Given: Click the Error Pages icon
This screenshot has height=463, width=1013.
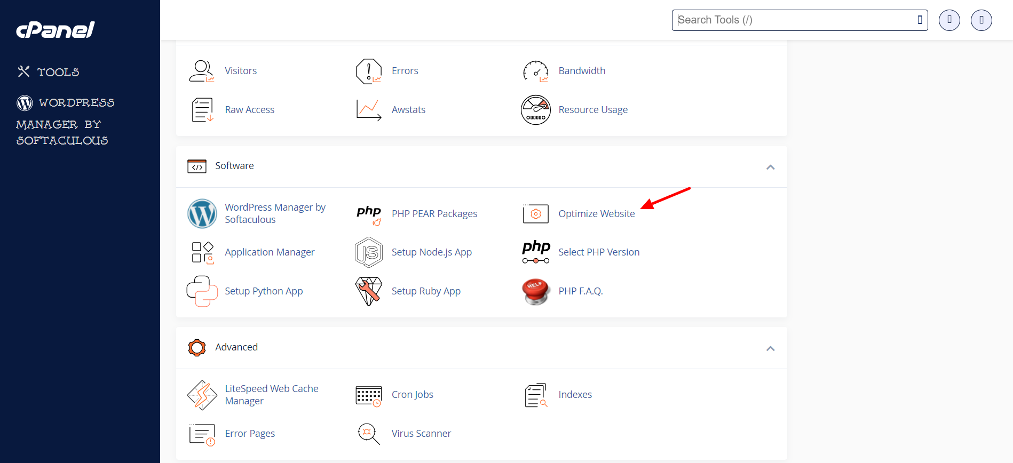Looking at the screenshot, I should coord(202,435).
